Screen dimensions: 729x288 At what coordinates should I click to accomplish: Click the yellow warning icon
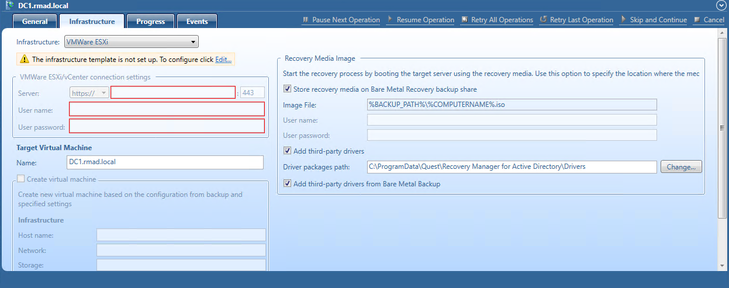pos(25,59)
